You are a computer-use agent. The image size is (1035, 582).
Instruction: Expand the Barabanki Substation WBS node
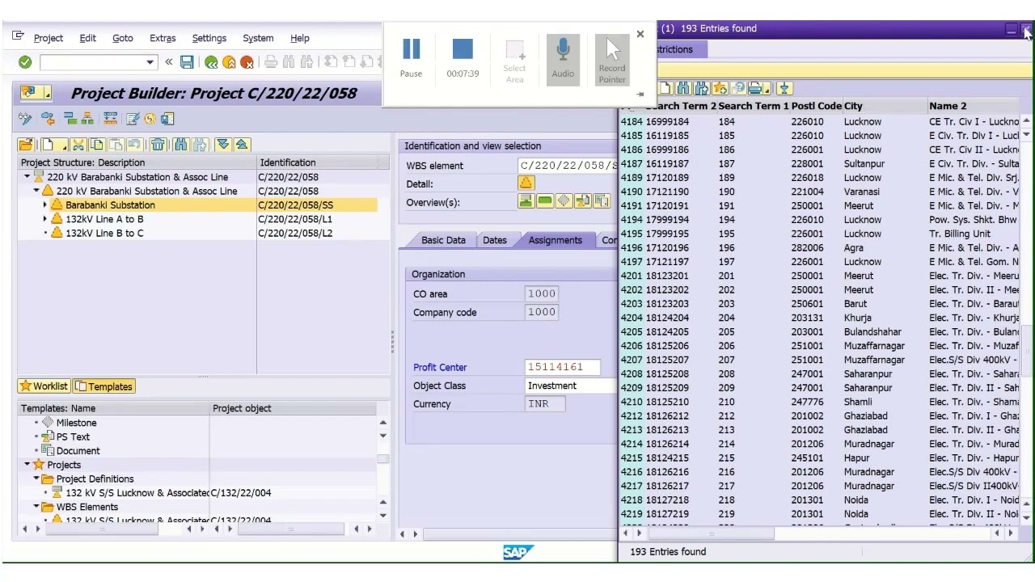(45, 205)
